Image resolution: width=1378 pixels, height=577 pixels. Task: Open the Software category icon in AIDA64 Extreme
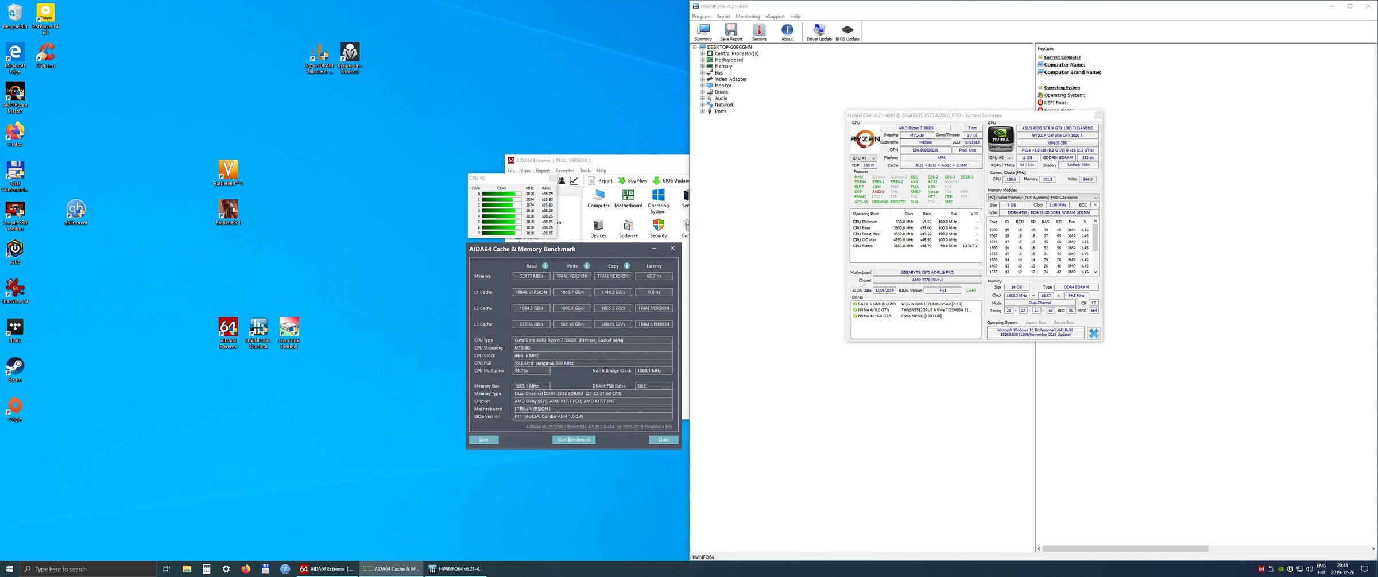628,229
